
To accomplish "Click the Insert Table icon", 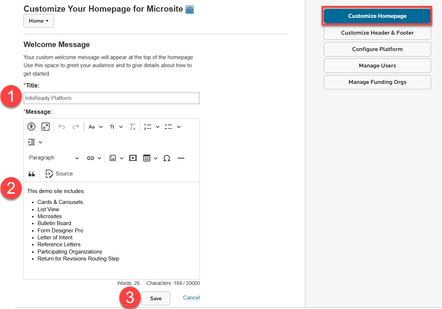I will 147,158.
